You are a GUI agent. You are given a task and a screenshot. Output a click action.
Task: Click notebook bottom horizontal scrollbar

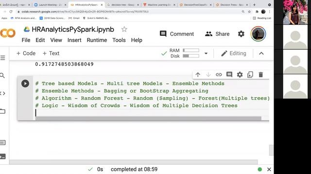coord(134,162)
